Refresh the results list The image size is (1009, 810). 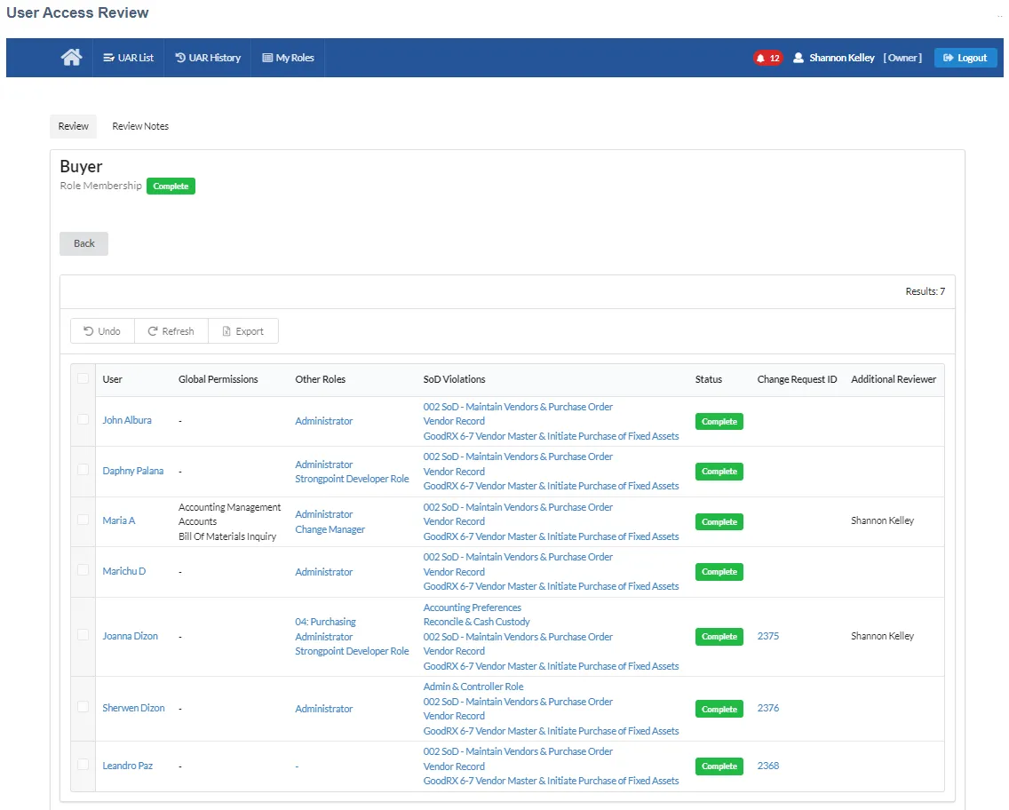(171, 330)
